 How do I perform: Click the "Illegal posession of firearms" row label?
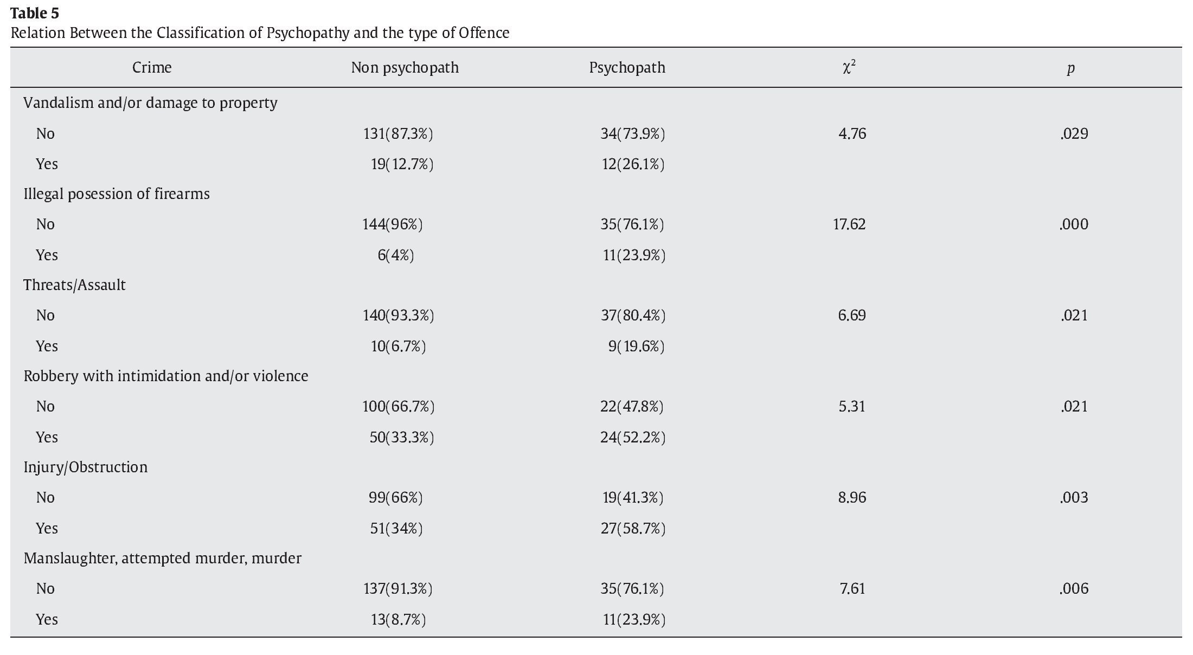click(116, 194)
